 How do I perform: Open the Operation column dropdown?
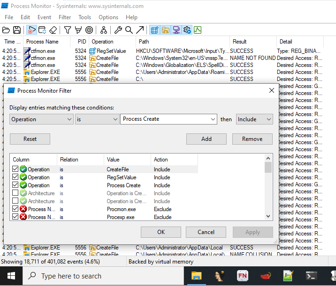41,119
